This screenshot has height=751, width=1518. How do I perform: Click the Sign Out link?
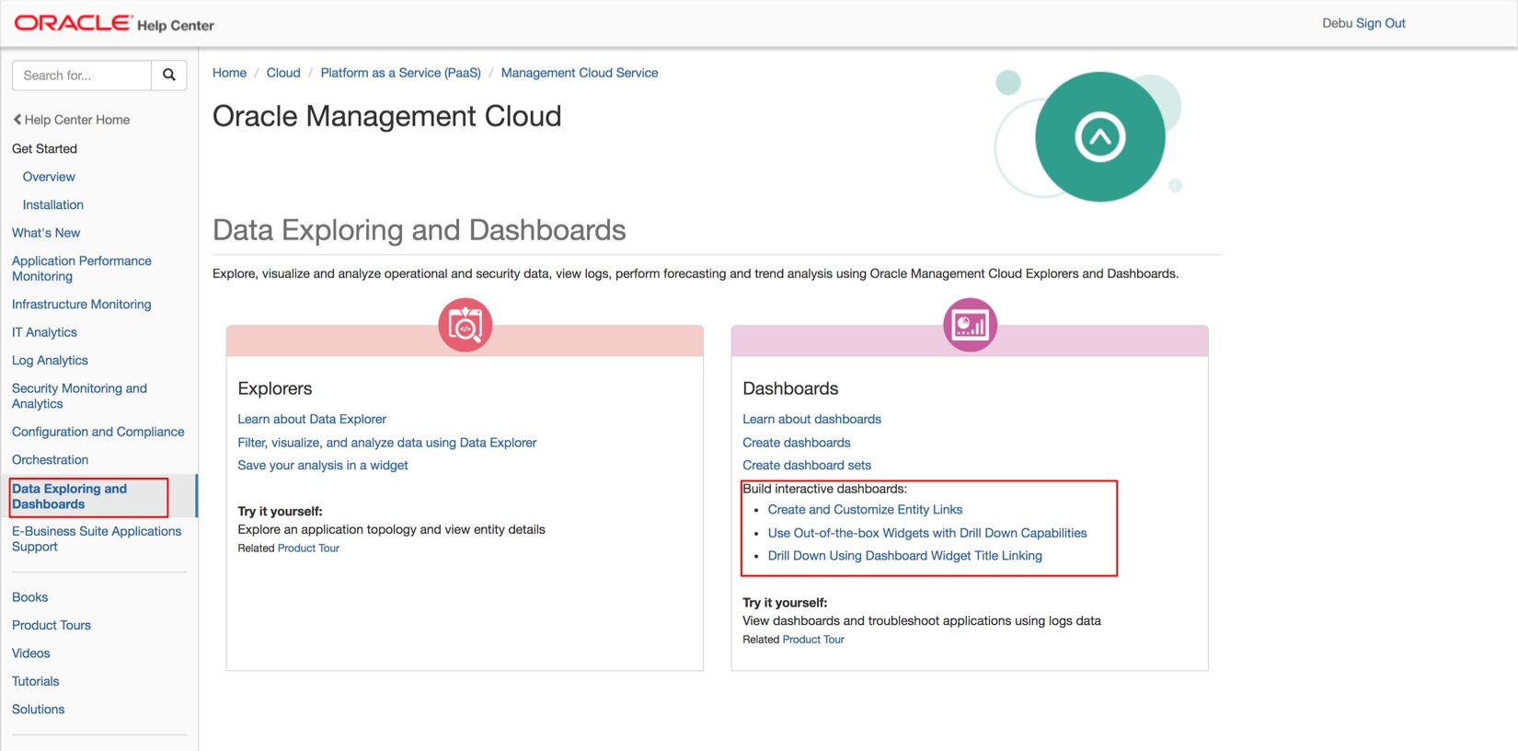click(x=1380, y=23)
